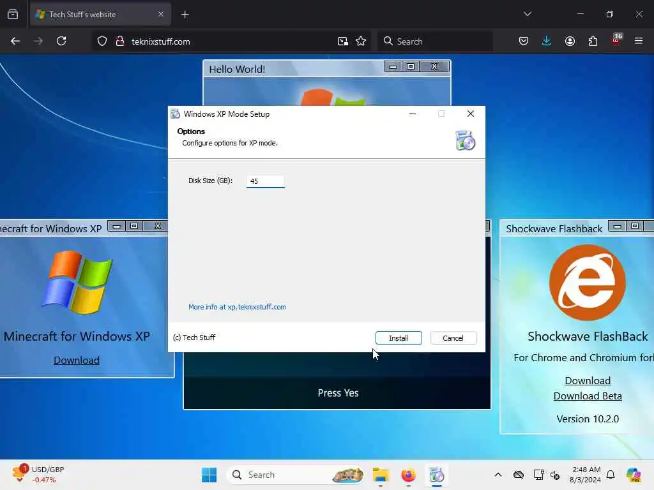Click the Download Beta link for Shockwave
Image resolution: width=654 pixels, height=490 pixels.
tap(588, 396)
